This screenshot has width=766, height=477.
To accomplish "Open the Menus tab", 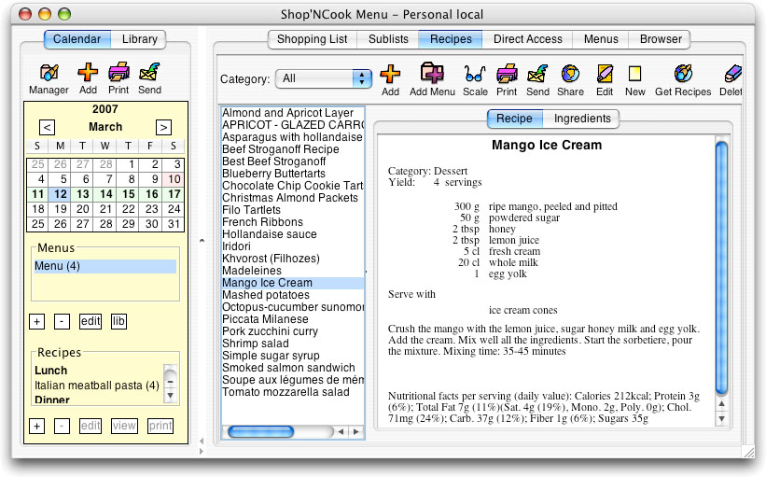I will (x=601, y=39).
